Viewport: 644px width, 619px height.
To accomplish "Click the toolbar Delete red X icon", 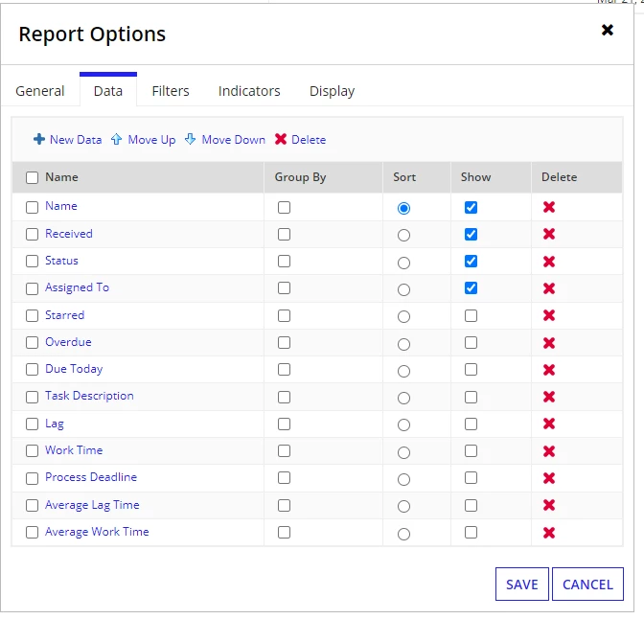I will (281, 139).
